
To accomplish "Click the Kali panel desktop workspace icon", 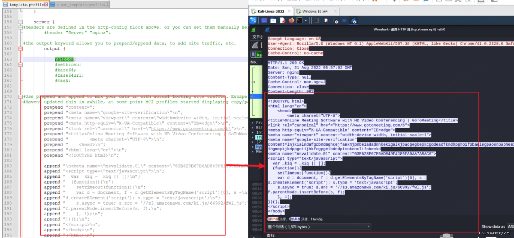I will (x=264, y=21).
